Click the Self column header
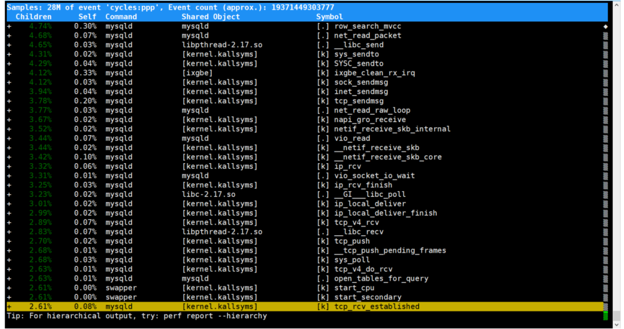This screenshot has height=329, width=624. 87,17
